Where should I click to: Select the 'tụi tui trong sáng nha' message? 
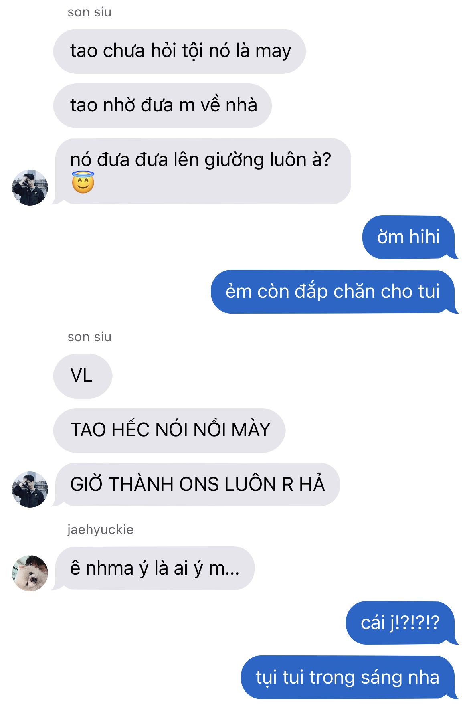(348, 678)
